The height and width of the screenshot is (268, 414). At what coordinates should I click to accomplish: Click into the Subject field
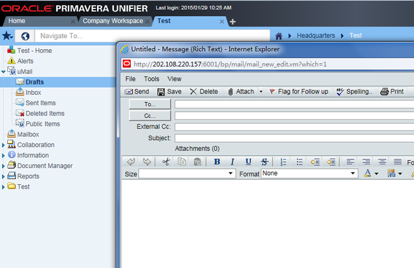tap(294, 138)
